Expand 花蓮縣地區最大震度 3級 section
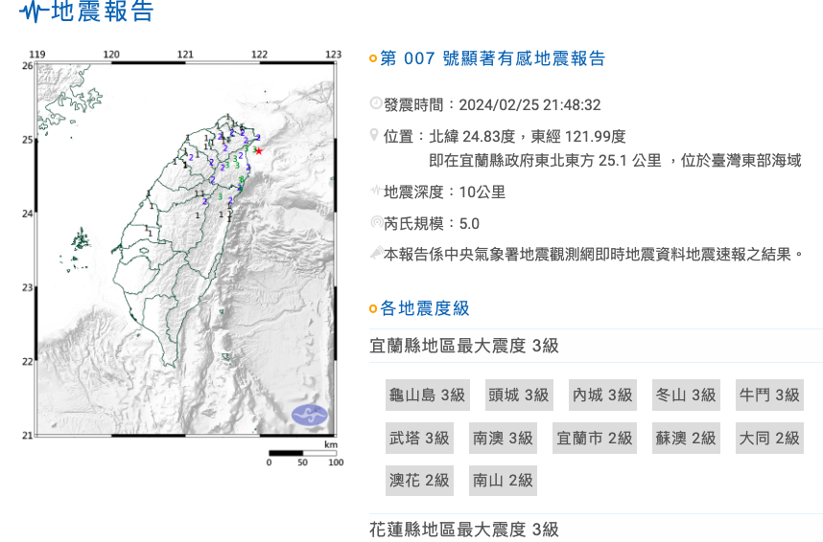 coord(596,529)
